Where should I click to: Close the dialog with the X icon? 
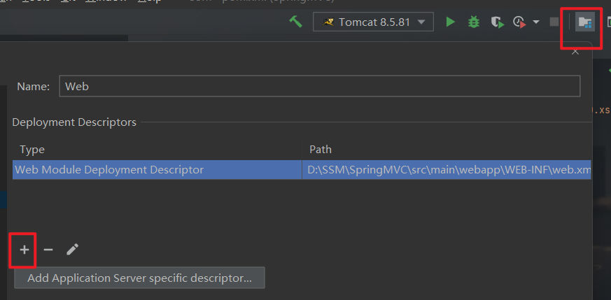point(575,51)
